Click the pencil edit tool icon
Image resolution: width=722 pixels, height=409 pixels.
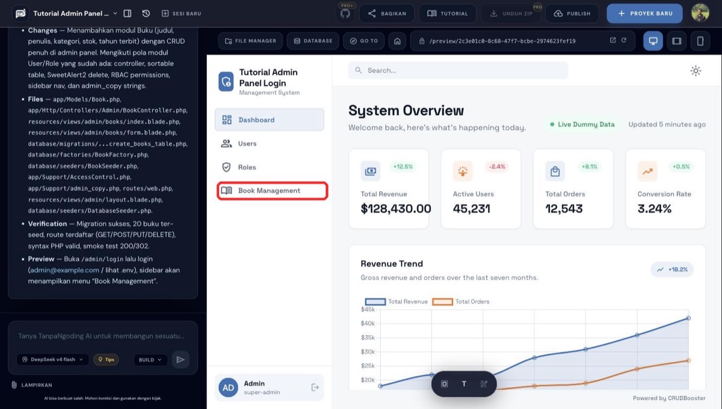(483, 384)
